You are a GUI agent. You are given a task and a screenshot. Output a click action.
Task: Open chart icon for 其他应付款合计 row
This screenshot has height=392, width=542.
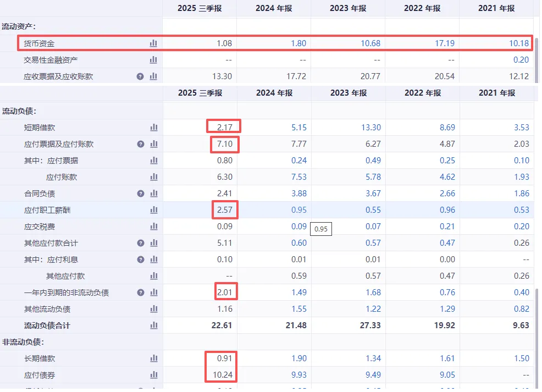(x=154, y=243)
